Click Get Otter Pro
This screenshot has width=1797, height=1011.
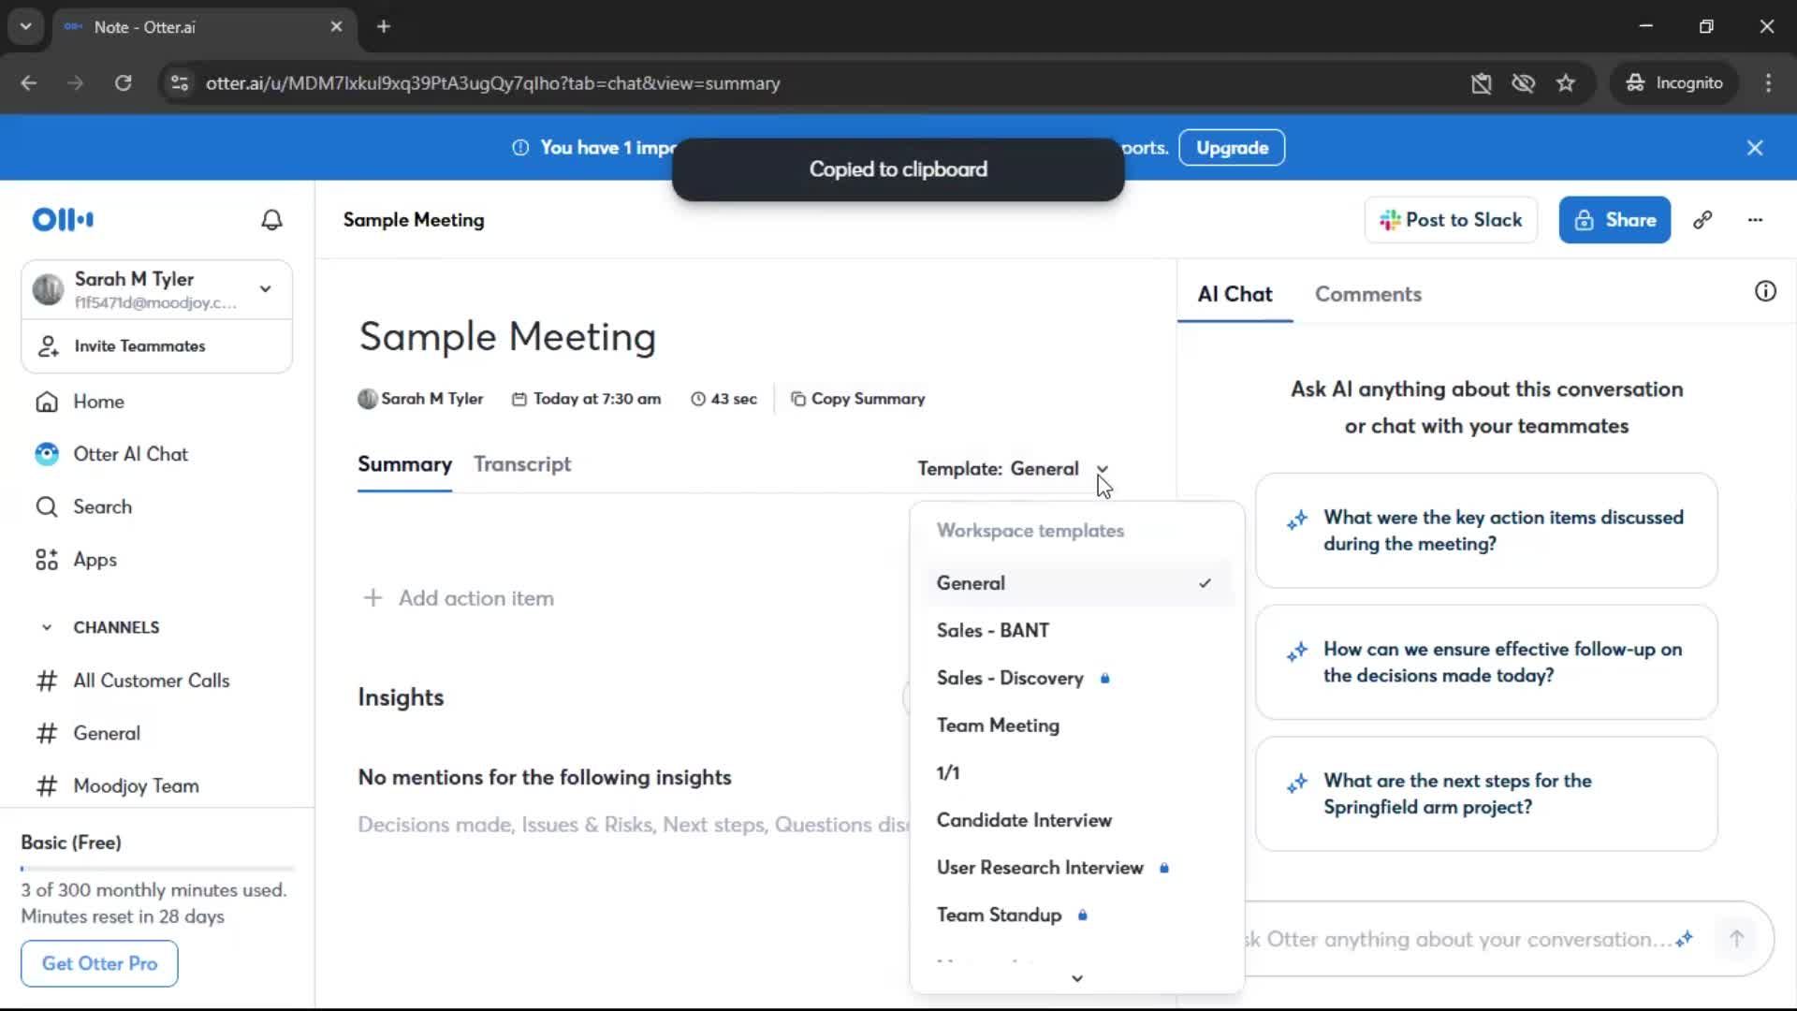[x=99, y=963]
